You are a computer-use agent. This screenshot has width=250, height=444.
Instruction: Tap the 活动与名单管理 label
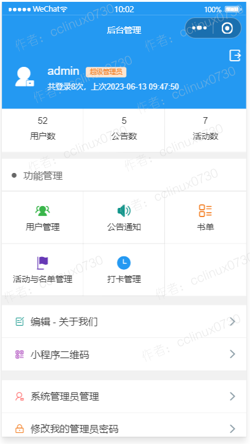tap(42, 279)
